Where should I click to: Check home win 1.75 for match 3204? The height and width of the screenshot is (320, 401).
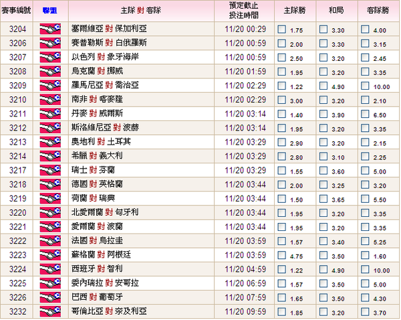(282, 29)
